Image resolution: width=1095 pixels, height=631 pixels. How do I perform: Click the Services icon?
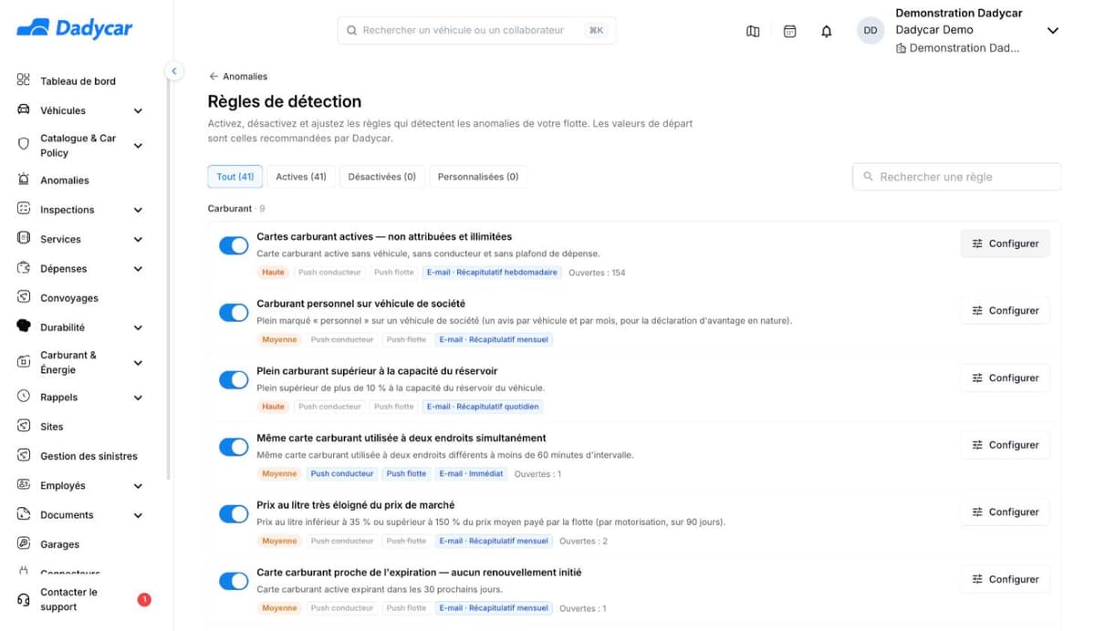(x=24, y=238)
